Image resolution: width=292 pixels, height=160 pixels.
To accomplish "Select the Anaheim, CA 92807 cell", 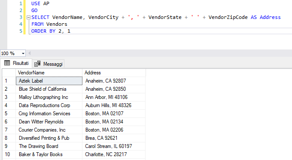I will pos(114,81).
